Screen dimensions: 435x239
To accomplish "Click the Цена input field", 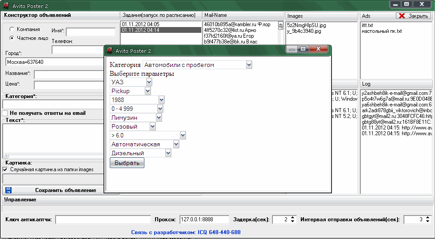I will click(69, 85).
